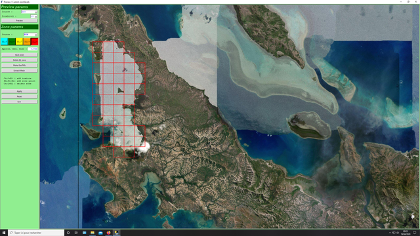
Task: Click the Preview button
Action: [x=19, y=20]
